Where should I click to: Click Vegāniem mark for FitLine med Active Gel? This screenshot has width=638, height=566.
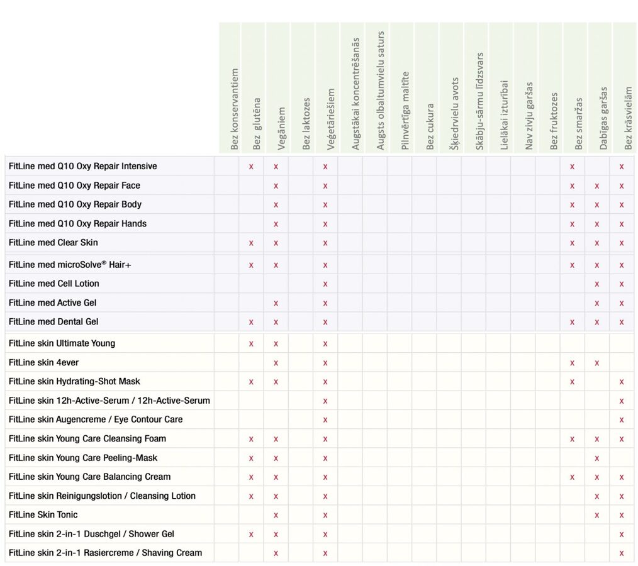(x=276, y=303)
